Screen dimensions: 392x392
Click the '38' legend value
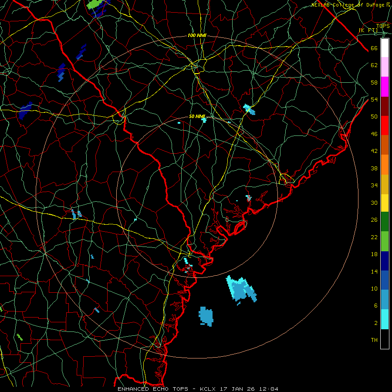click(x=374, y=168)
